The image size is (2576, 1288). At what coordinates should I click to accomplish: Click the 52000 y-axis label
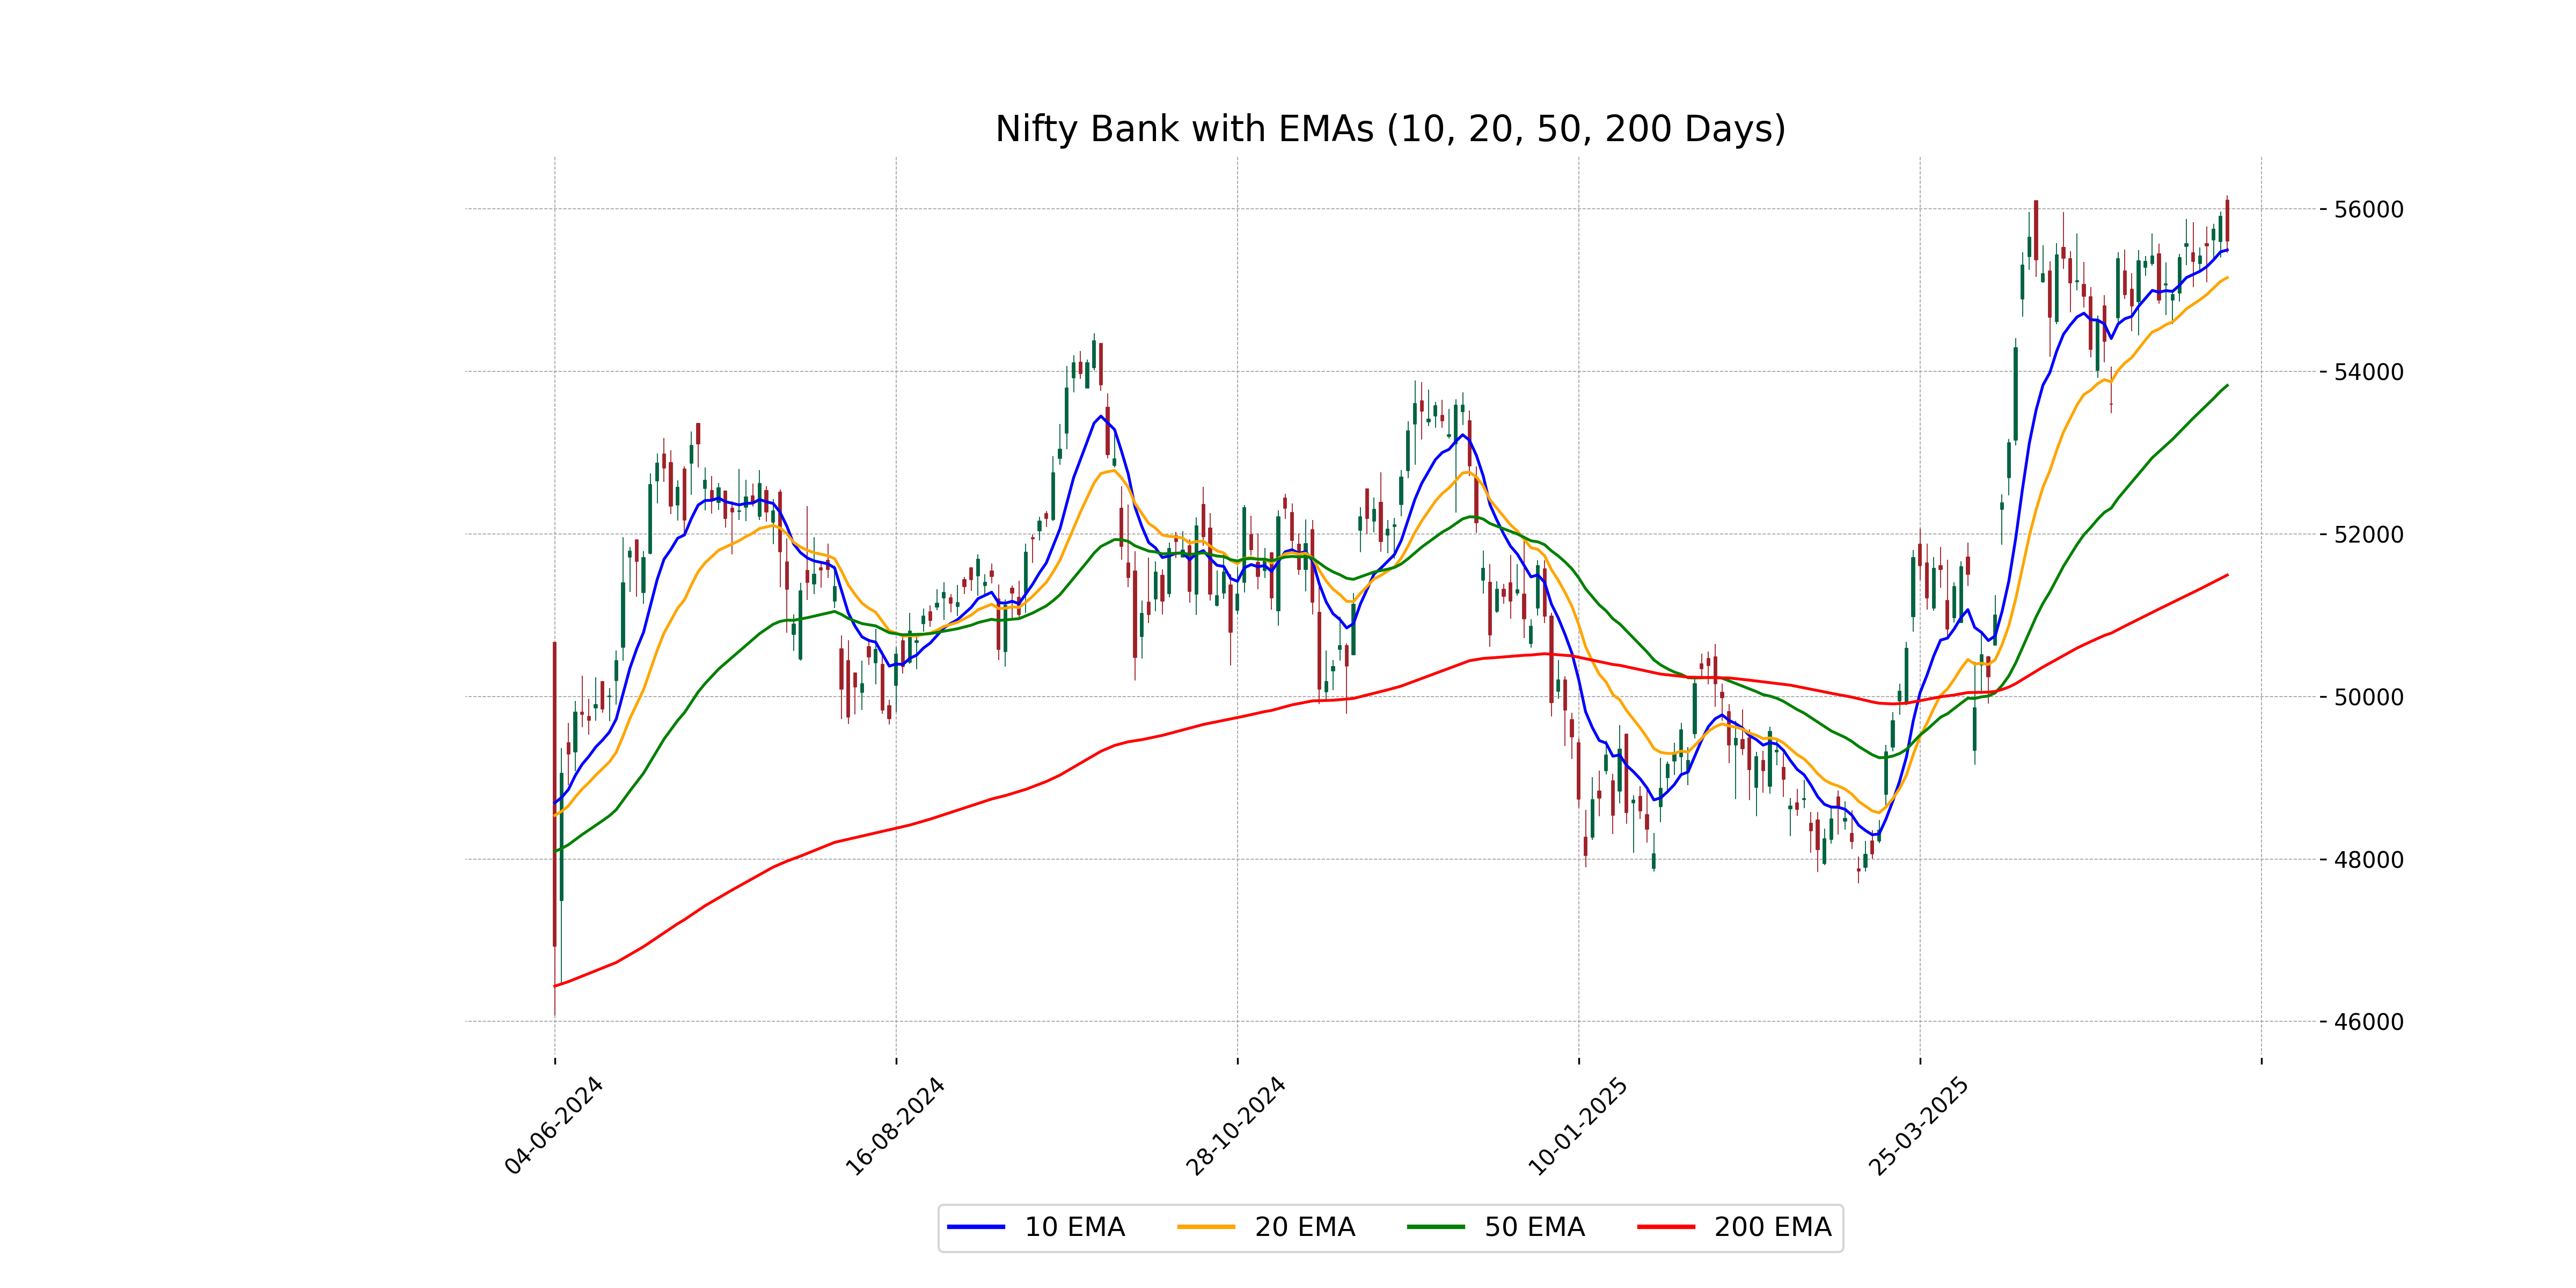coord(2368,535)
